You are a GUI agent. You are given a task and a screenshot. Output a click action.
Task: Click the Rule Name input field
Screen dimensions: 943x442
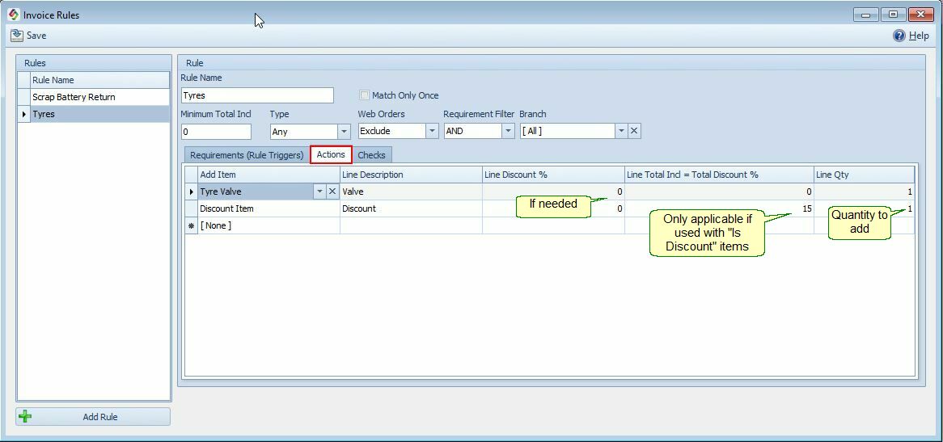[x=257, y=95]
